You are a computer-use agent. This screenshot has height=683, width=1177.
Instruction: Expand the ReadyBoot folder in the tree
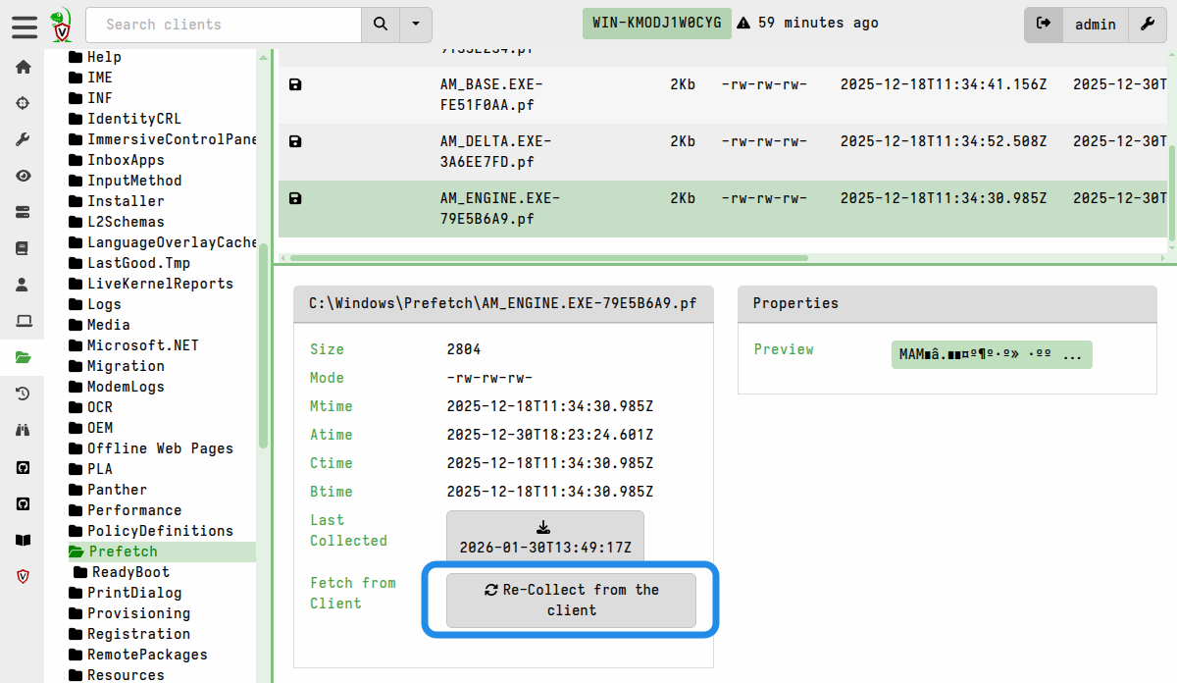coord(130,572)
